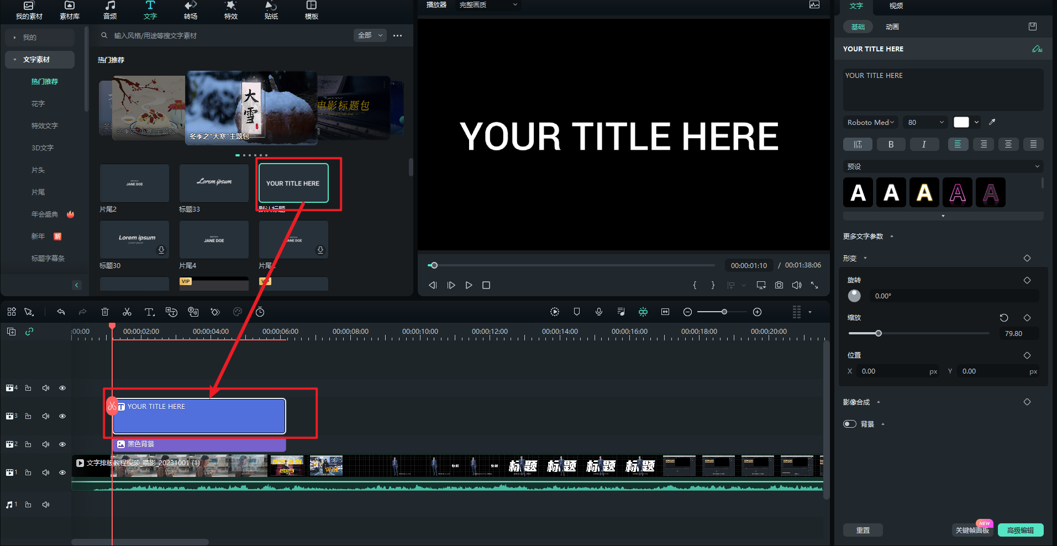Zoom in timeline with plus icon
Image resolution: width=1057 pixels, height=546 pixels.
758,312
